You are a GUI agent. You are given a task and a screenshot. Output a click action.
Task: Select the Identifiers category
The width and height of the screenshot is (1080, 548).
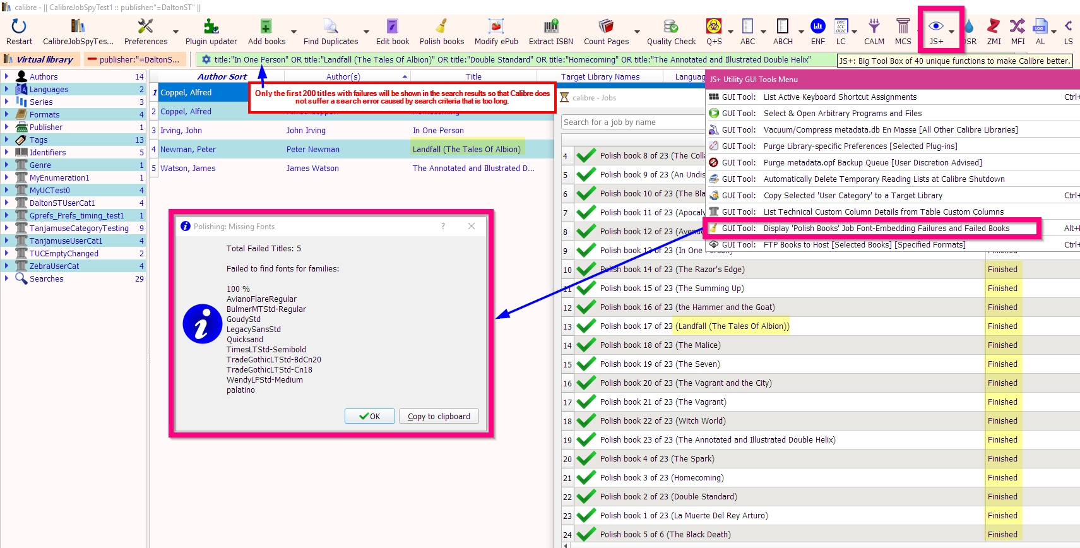(x=47, y=152)
